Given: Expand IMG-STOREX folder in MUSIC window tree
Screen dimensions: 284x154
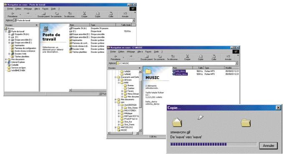Looking at the screenshot, I should tap(119, 111).
